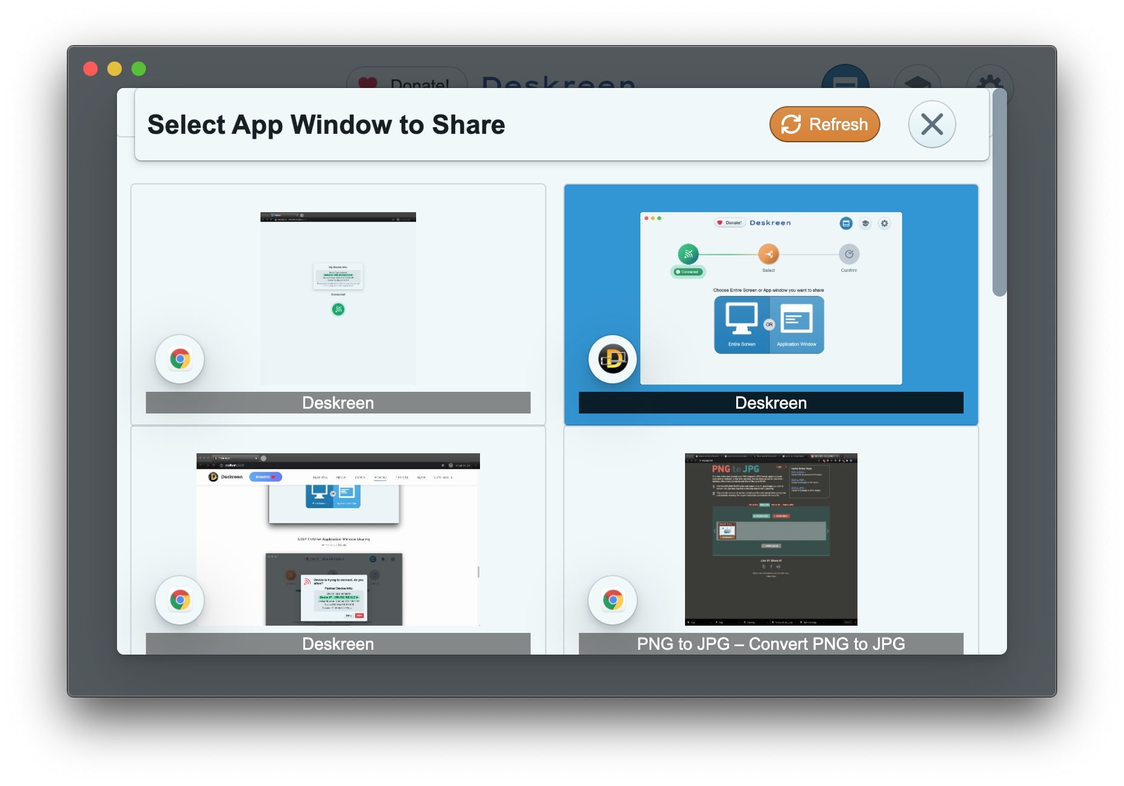Click the Chrome icon on the top-left Deskreen thumbnail
The height and width of the screenshot is (786, 1124).
pyautogui.click(x=179, y=359)
